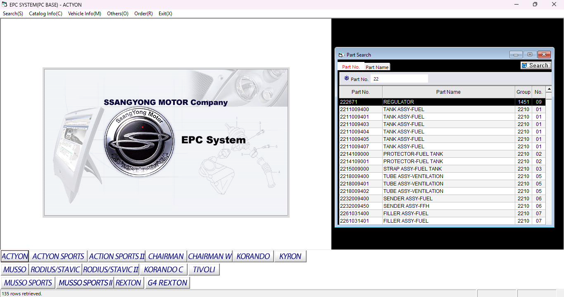
Task: Minimize the Part Search window
Action: click(516, 55)
